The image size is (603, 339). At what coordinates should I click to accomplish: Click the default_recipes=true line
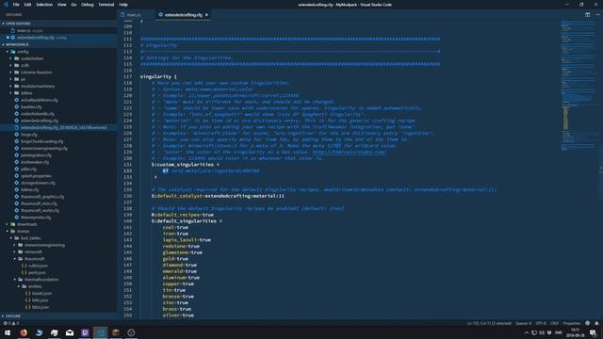(182, 215)
